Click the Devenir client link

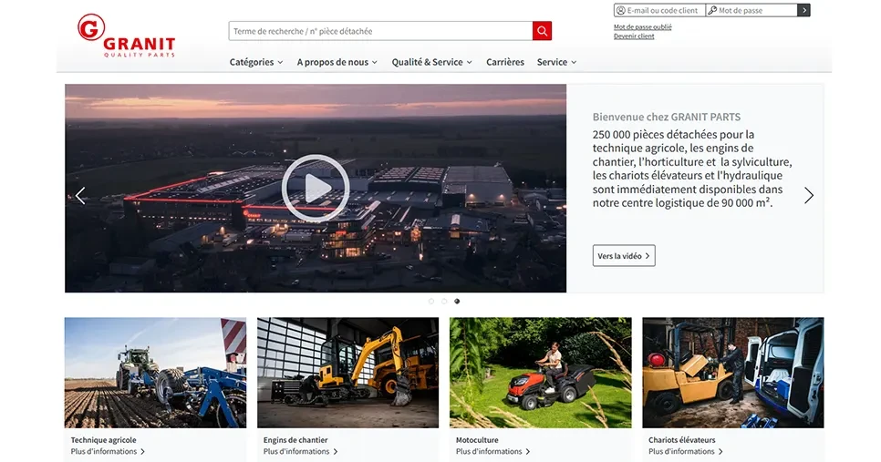tap(634, 36)
